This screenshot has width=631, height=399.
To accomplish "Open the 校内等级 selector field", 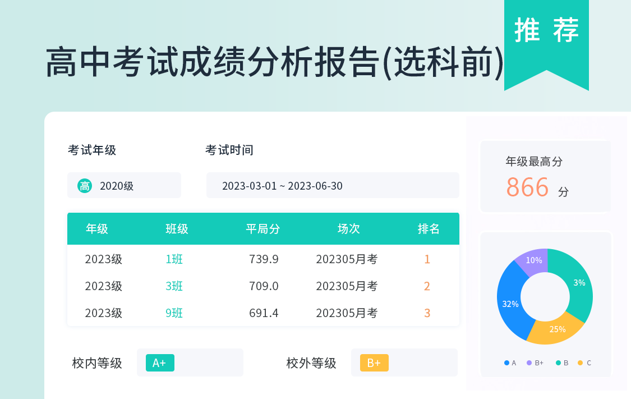I will point(190,363).
